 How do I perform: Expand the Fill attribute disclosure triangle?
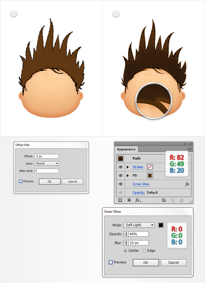tap(128, 176)
